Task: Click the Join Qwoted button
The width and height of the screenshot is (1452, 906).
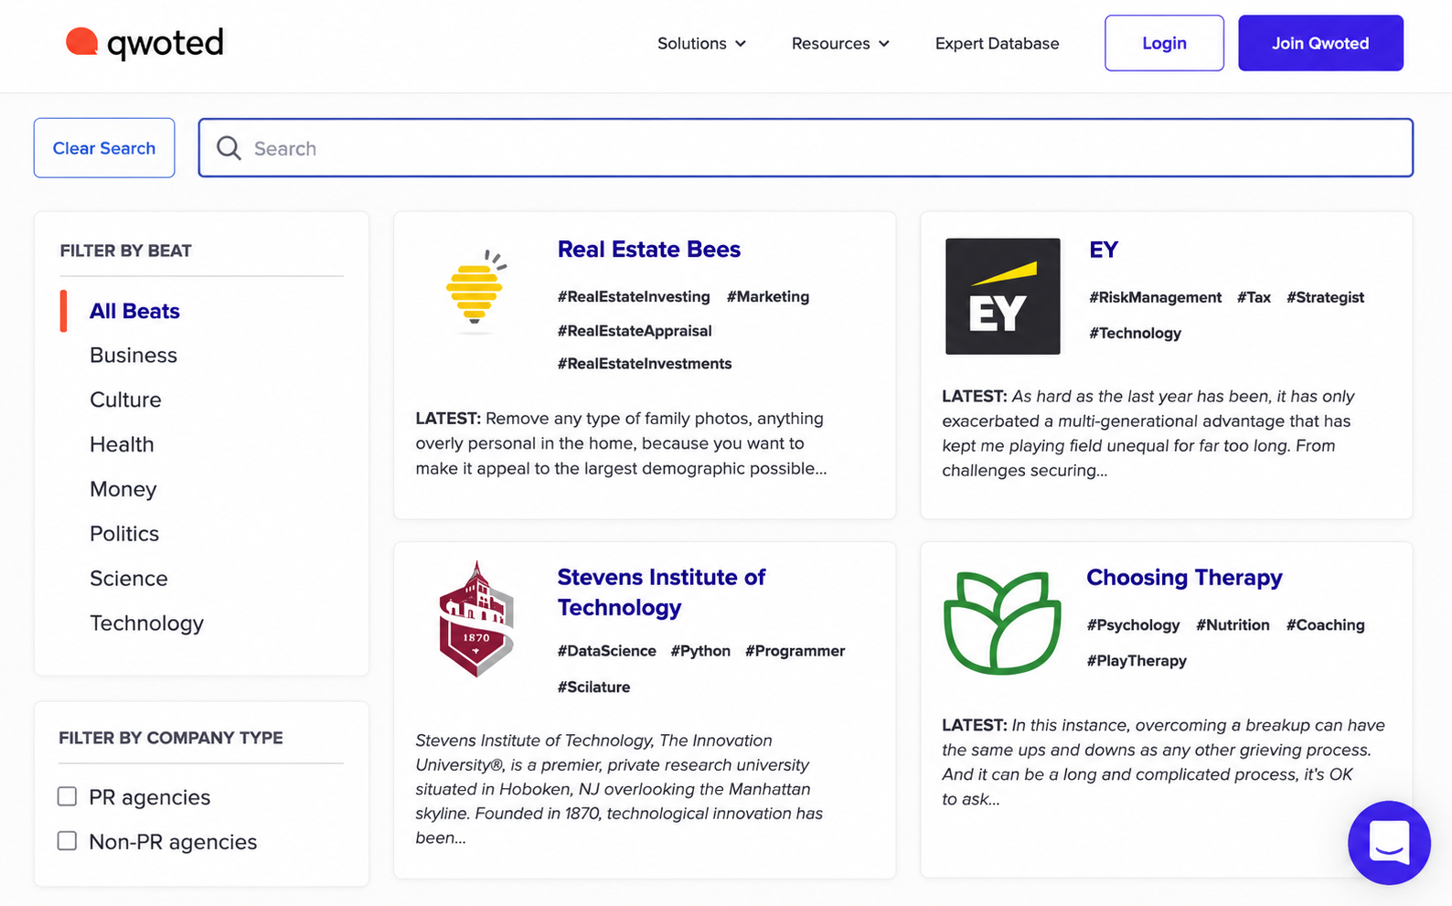Action: pos(1320,43)
